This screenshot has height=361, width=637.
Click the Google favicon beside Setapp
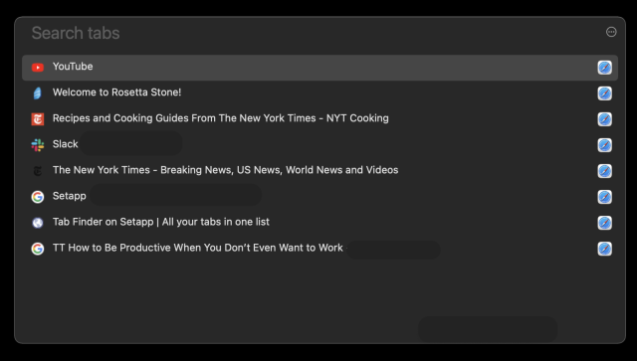pyautogui.click(x=38, y=197)
